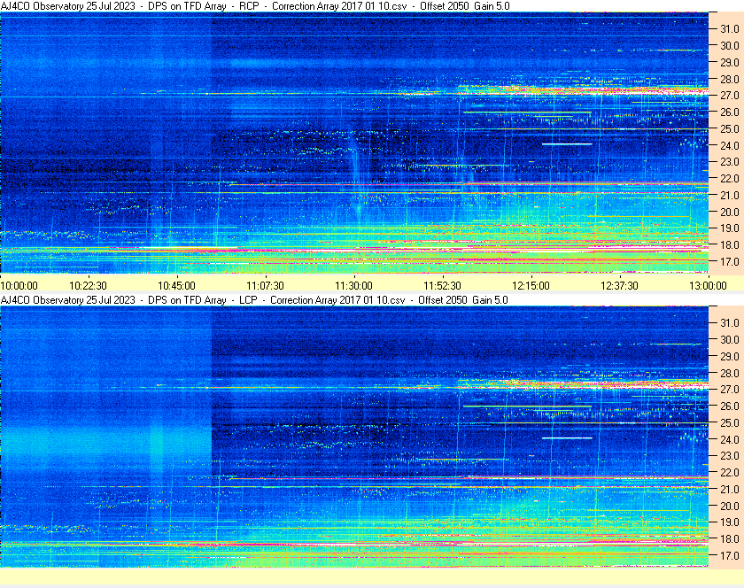This screenshot has width=744, height=588.
Task: Select 17.0 frequency label in RCP panel
Action: pyautogui.click(x=729, y=262)
